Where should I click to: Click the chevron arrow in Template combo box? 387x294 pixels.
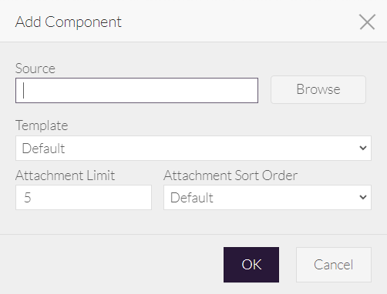(x=363, y=148)
